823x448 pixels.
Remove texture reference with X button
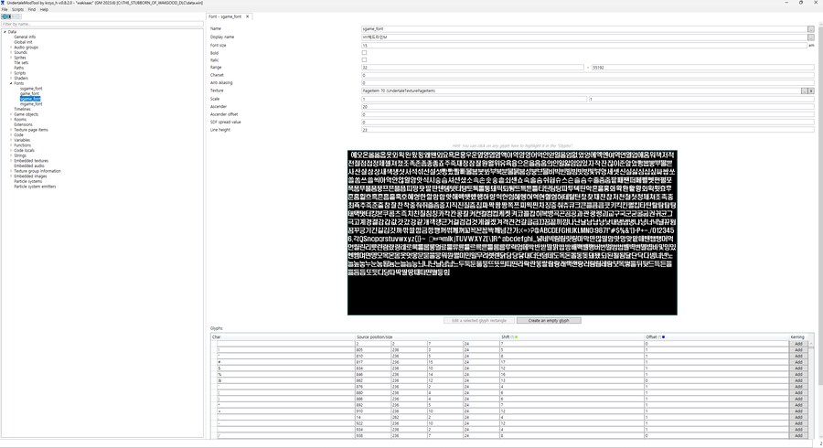[811, 91]
